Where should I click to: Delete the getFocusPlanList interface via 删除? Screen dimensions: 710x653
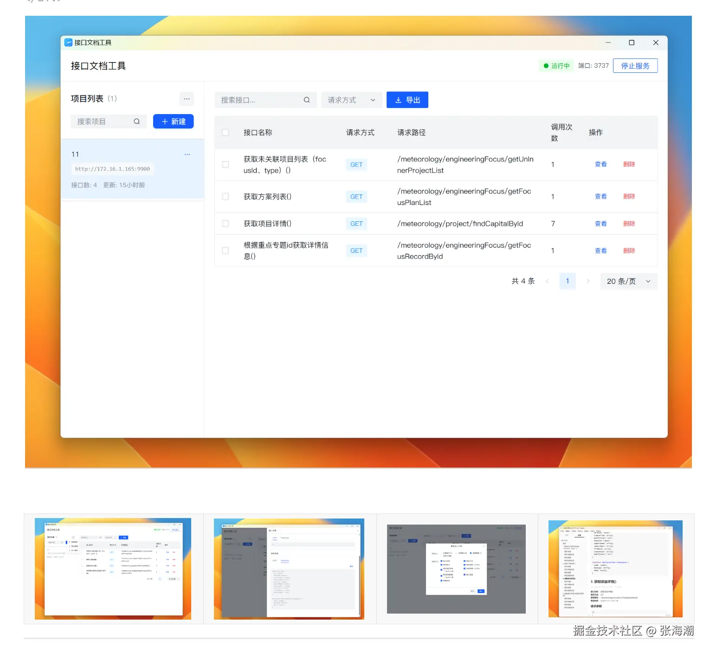629,197
